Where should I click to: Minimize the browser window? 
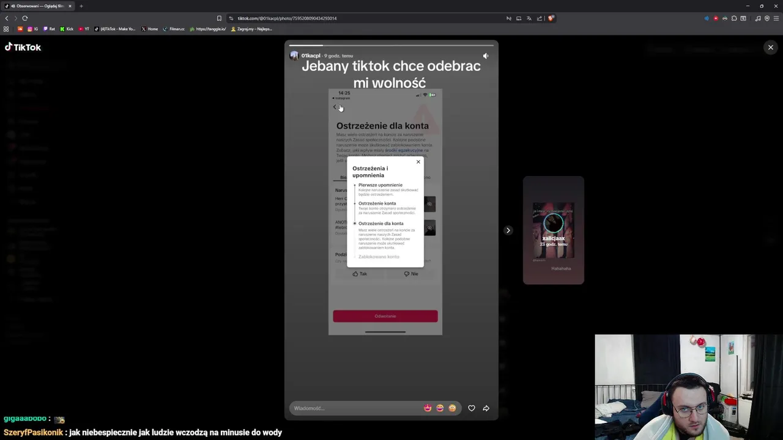click(748, 6)
